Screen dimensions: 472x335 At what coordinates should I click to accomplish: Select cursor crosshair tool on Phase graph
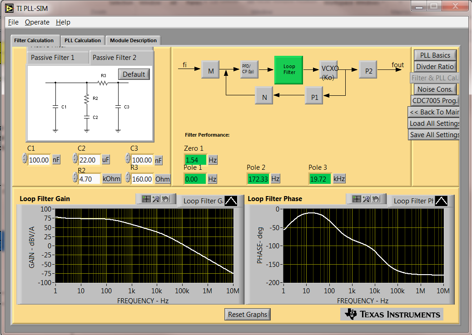tap(357, 199)
